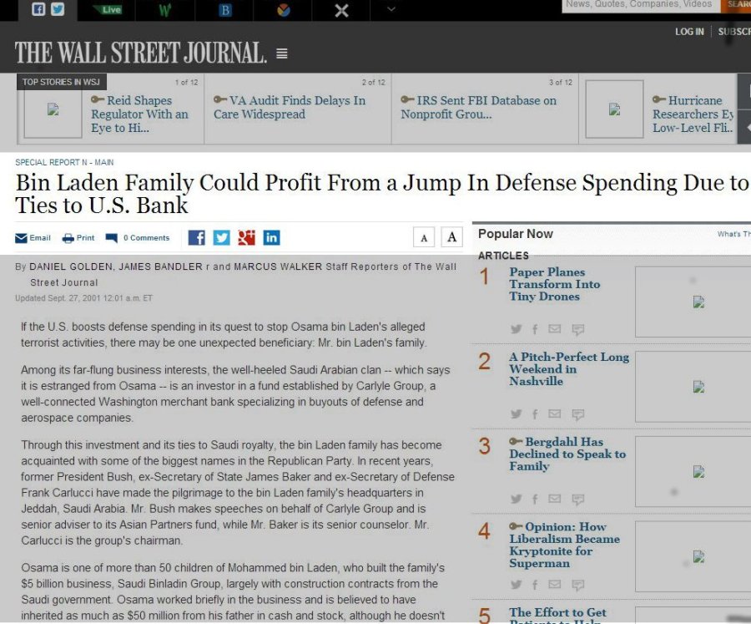The width and height of the screenshot is (751, 624).
Task: Click the DANIEL GOLDEN byline name
Action: (71, 266)
